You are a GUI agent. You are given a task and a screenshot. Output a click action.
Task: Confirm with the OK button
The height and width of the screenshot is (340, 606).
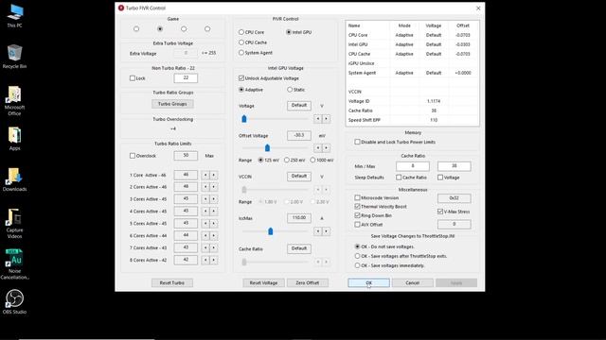tap(368, 283)
